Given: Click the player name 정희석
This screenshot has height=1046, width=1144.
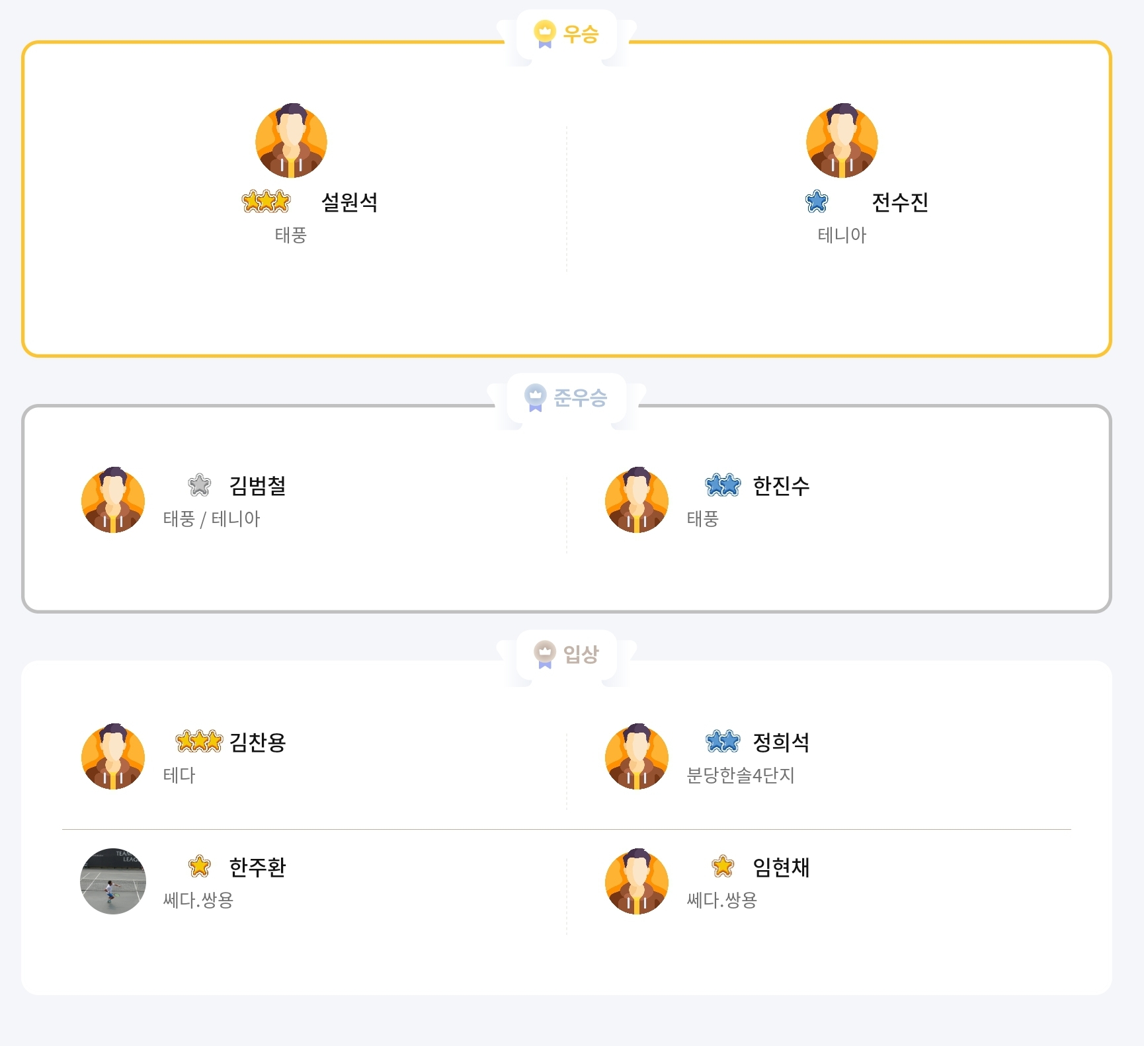Looking at the screenshot, I should [781, 742].
